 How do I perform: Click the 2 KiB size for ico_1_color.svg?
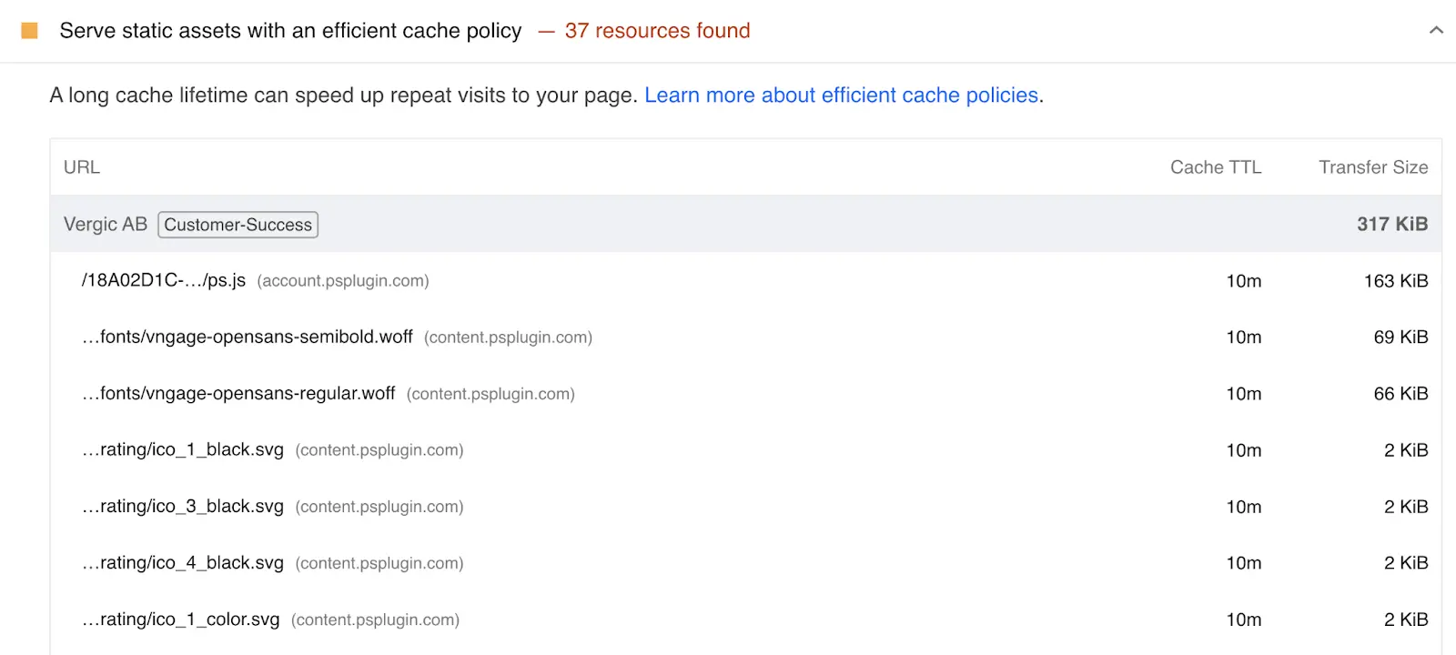(x=1406, y=620)
